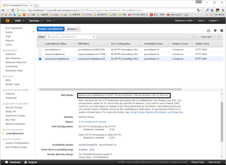The width and height of the screenshot is (226, 165).
Task: Edit stickiness for port 80 listener
Action: [112, 129]
